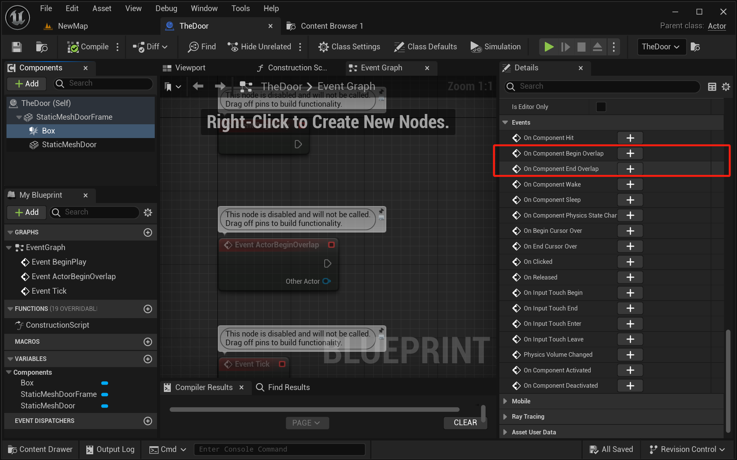Add On Component Hit event
This screenshot has width=737, height=460.
coord(630,138)
